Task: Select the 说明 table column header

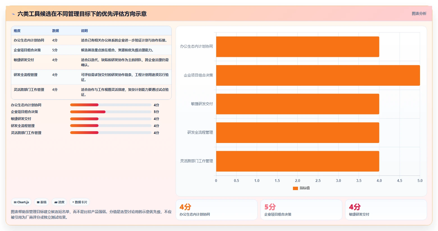Action: coord(84,31)
